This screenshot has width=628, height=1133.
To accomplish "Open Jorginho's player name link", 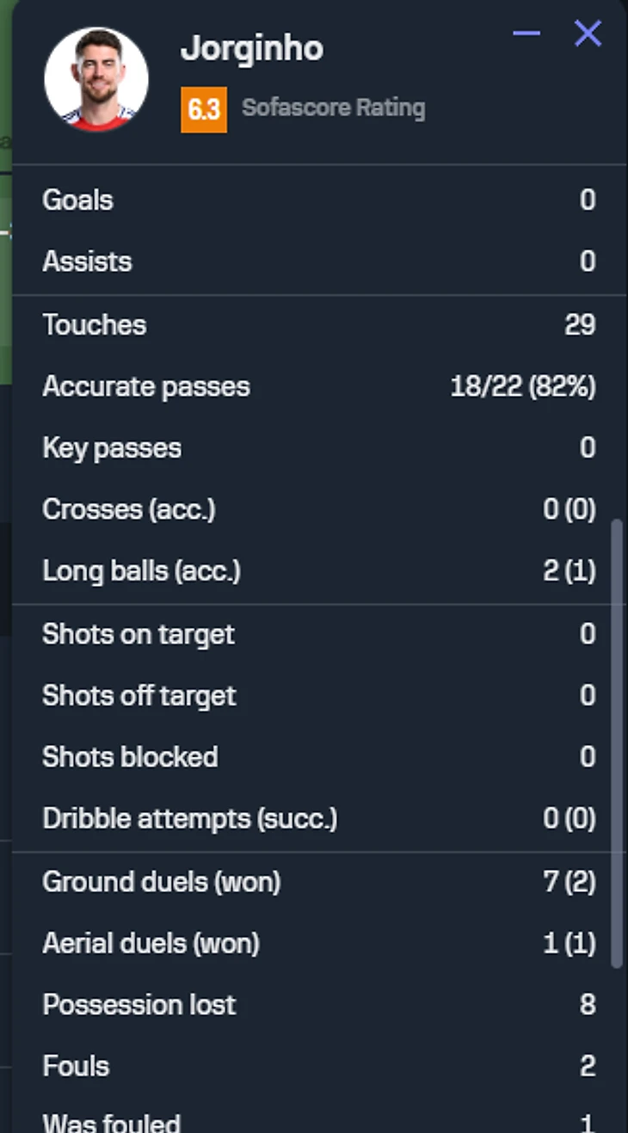I will (x=252, y=49).
